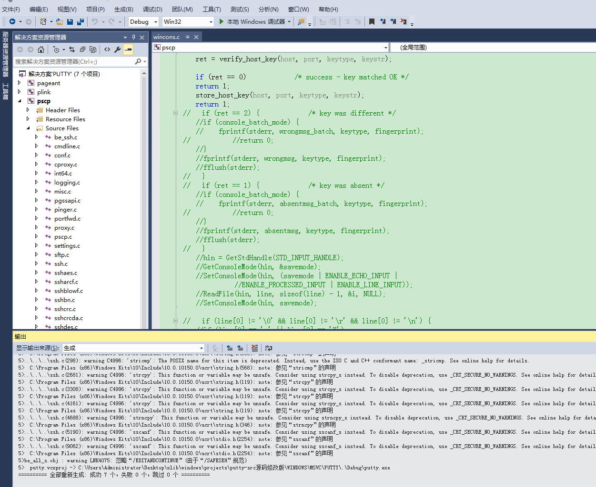Toggle Preview Selected Items in Solution Explorer
The width and height of the screenshot is (596, 487).
[128, 49]
